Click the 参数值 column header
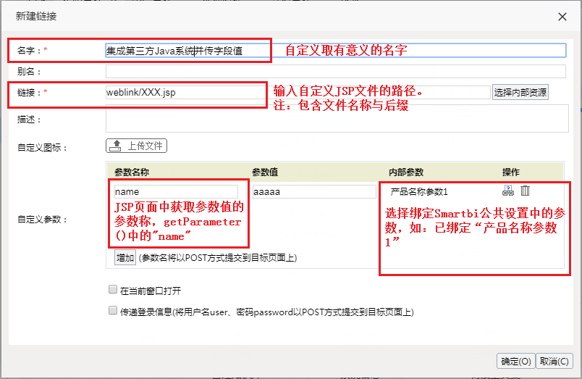The width and height of the screenshot is (582, 379). click(x=265, y=172)
